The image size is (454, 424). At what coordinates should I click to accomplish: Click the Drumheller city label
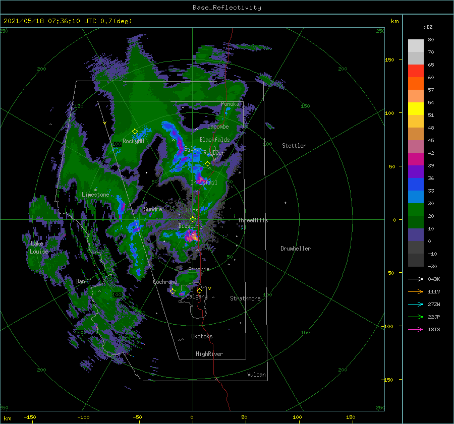pyautogui.click(x=296, y=249)
